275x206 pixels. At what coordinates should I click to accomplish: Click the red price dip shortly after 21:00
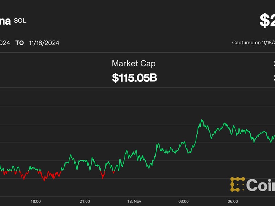(103, 178)
